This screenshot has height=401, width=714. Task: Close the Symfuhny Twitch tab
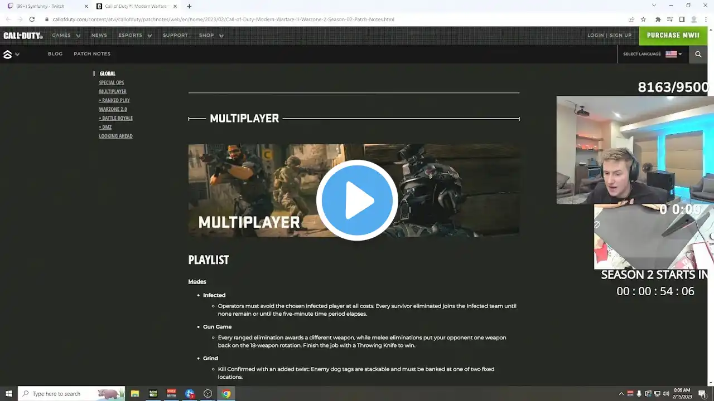86,6
